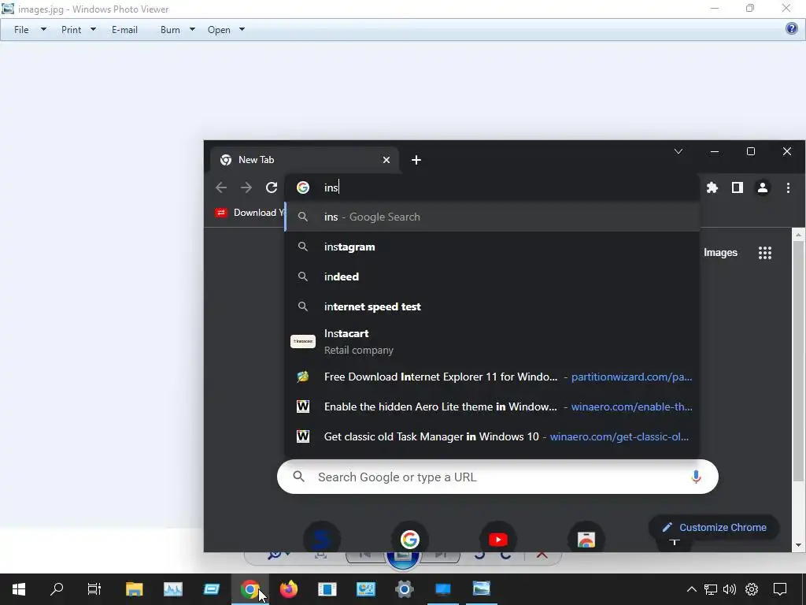Open a new Chrome tab with plus button
806x605 pixels.
coord(416,160)
